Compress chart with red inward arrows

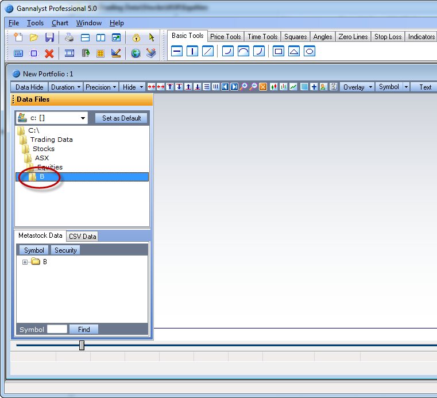pyautogui.click(x=152, y=87)
